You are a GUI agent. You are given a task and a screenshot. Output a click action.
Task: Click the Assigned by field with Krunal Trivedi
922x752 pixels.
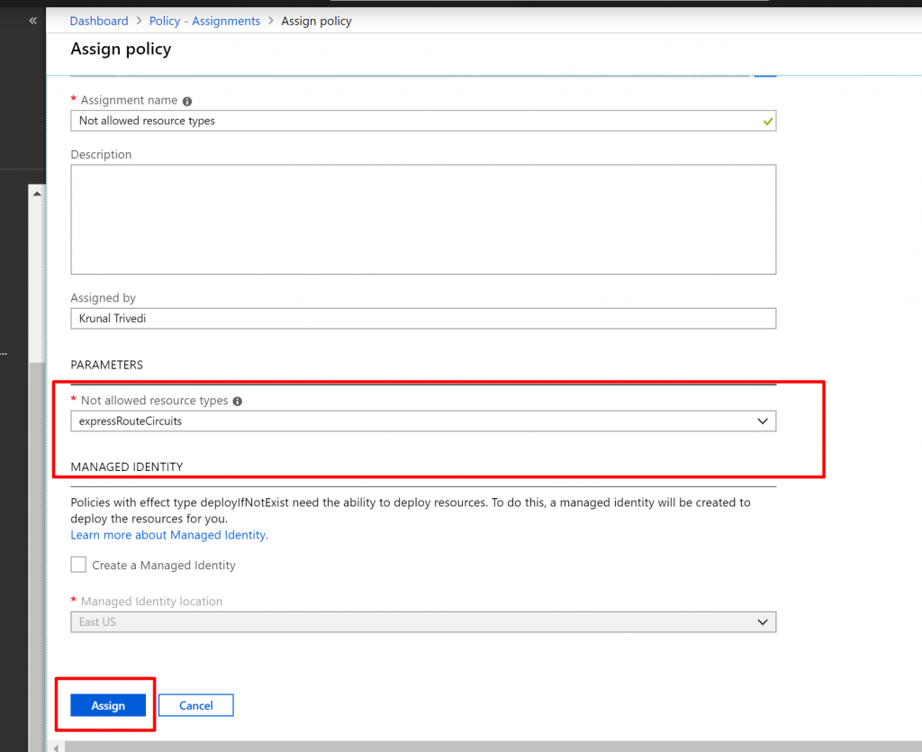pos(423,319)
